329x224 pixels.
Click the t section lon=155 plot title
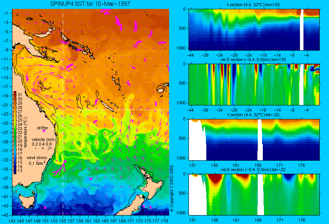click(254, 4)
